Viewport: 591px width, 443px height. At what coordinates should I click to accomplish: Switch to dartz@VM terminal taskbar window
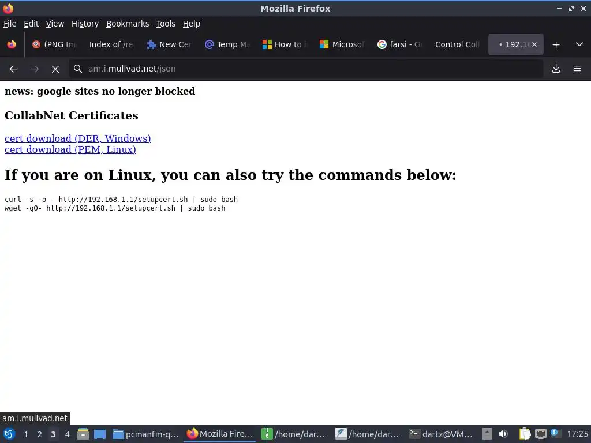[x=442, y=434]
